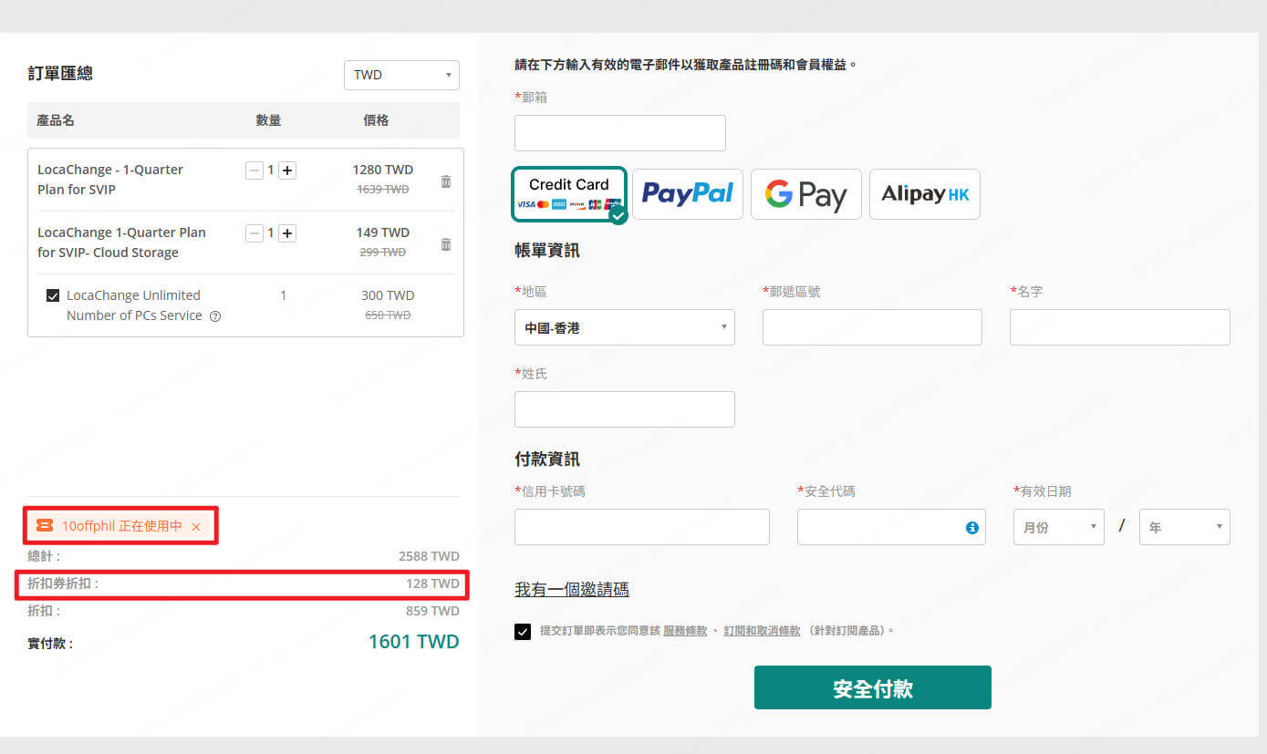Screen dimensions: 1267x754
Task: Delete LocaChange 1-Quarter Plan for SVIP item
Action: [x=445, y=181]
